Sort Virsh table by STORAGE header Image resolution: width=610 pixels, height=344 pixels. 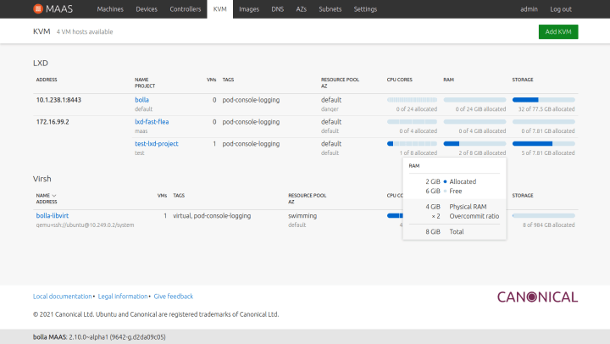pos(523,196)
